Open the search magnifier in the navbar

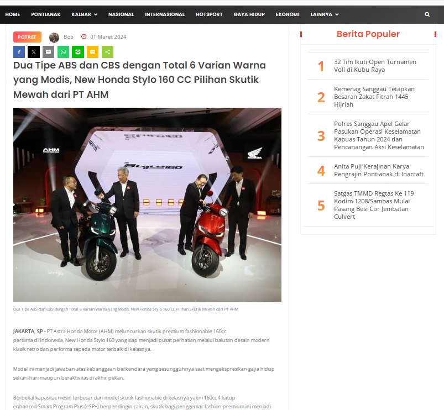tap(427, 14)
